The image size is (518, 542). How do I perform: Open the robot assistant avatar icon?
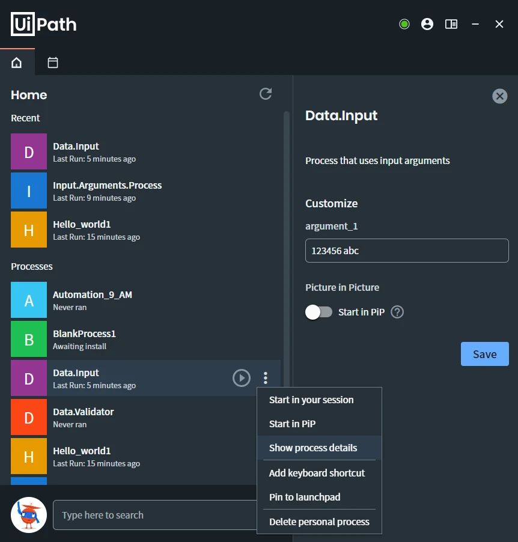(x=29, y=515)
